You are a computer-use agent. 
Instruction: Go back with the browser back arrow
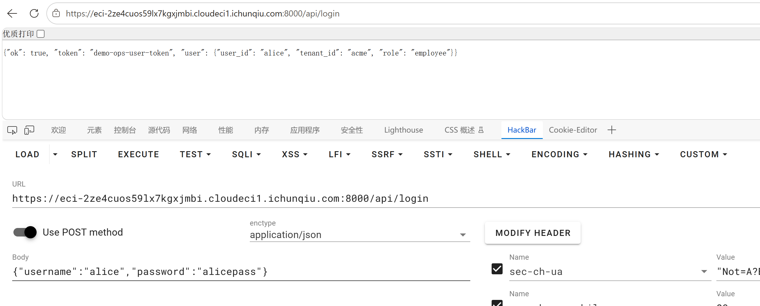point(12,13)
